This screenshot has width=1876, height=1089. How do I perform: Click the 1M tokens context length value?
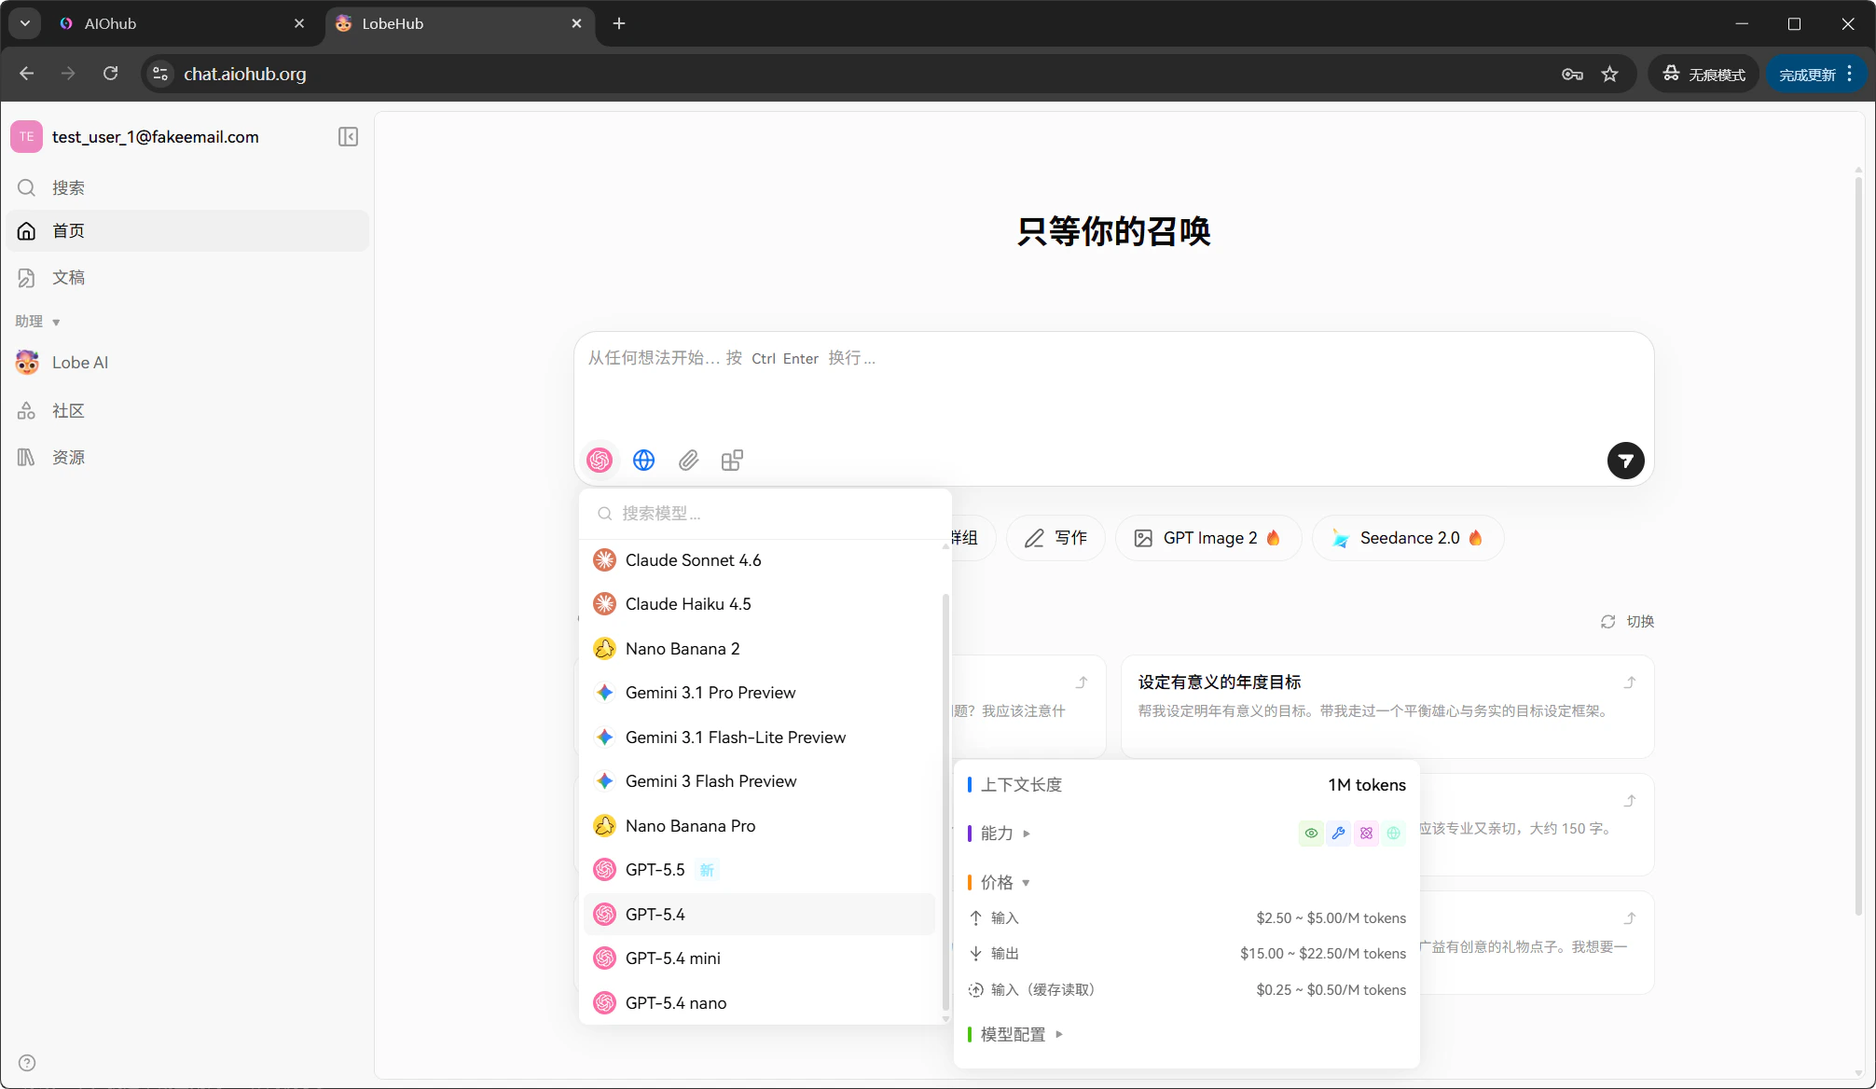[x=1367, y=785]
